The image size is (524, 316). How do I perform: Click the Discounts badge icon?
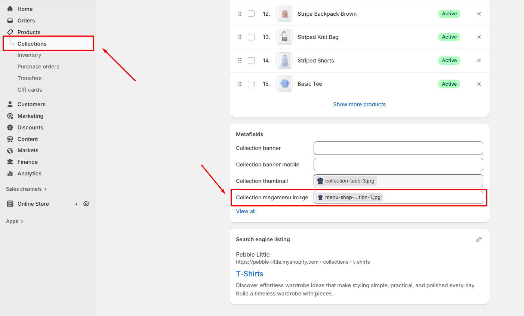10,128
